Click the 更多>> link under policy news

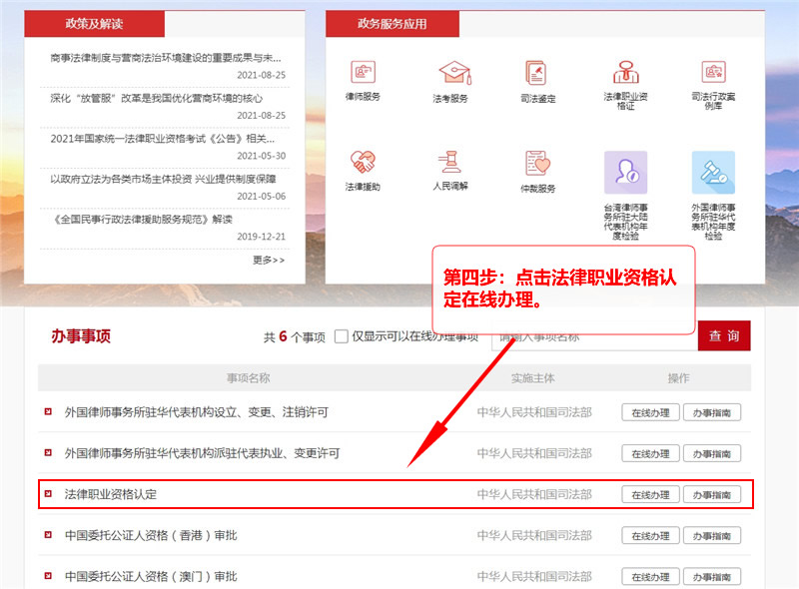click(x=268, y=260)
